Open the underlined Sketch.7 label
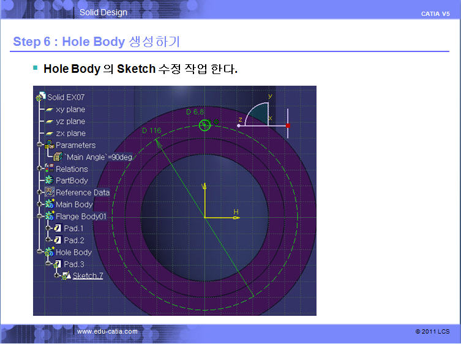This screenshot has width=461, height=344. click(x=88, y=276)
